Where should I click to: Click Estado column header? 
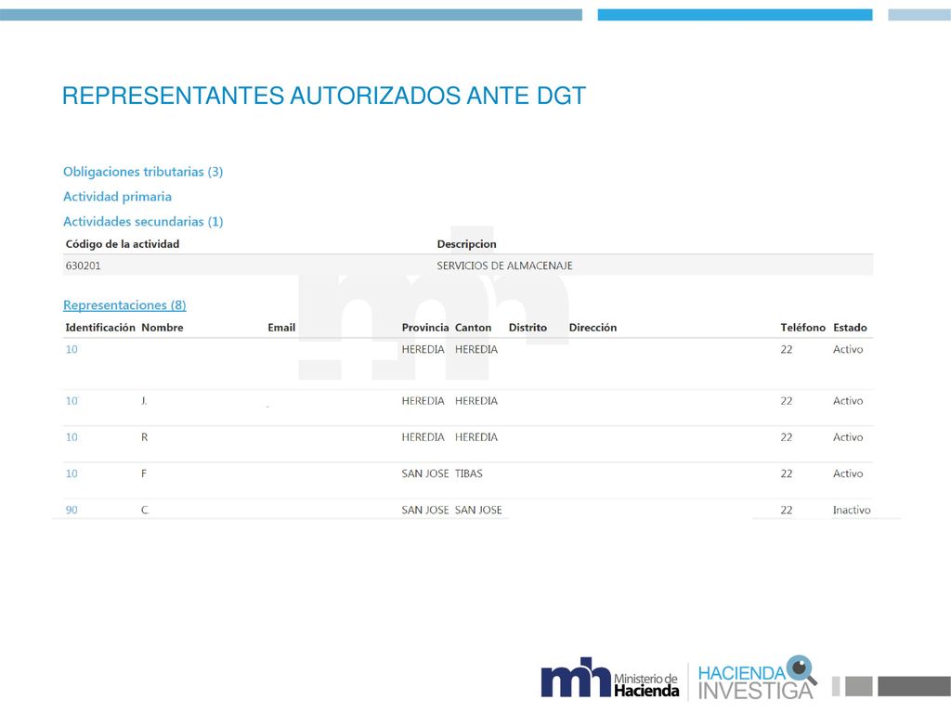pos(850,328)
